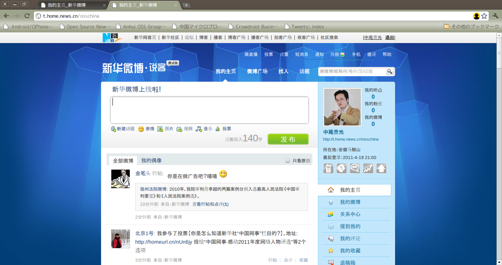Add a 投票 poll below the compose box
The height and width of the screenshot is (265, 502).
(x=223, y=129)
